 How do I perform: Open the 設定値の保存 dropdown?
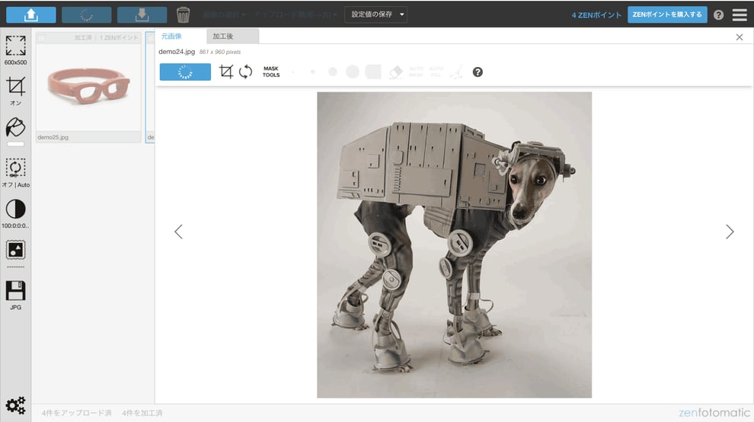pos(376,14)
